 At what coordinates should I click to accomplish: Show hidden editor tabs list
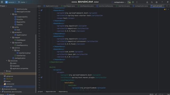167,6
